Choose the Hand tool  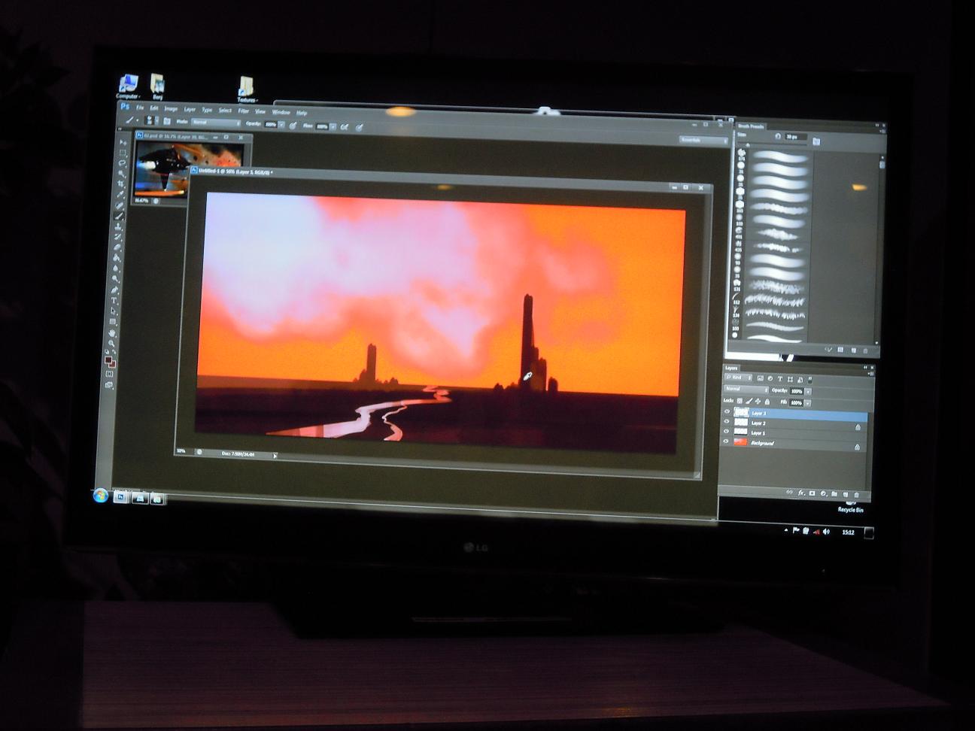(x=112, y=332)
